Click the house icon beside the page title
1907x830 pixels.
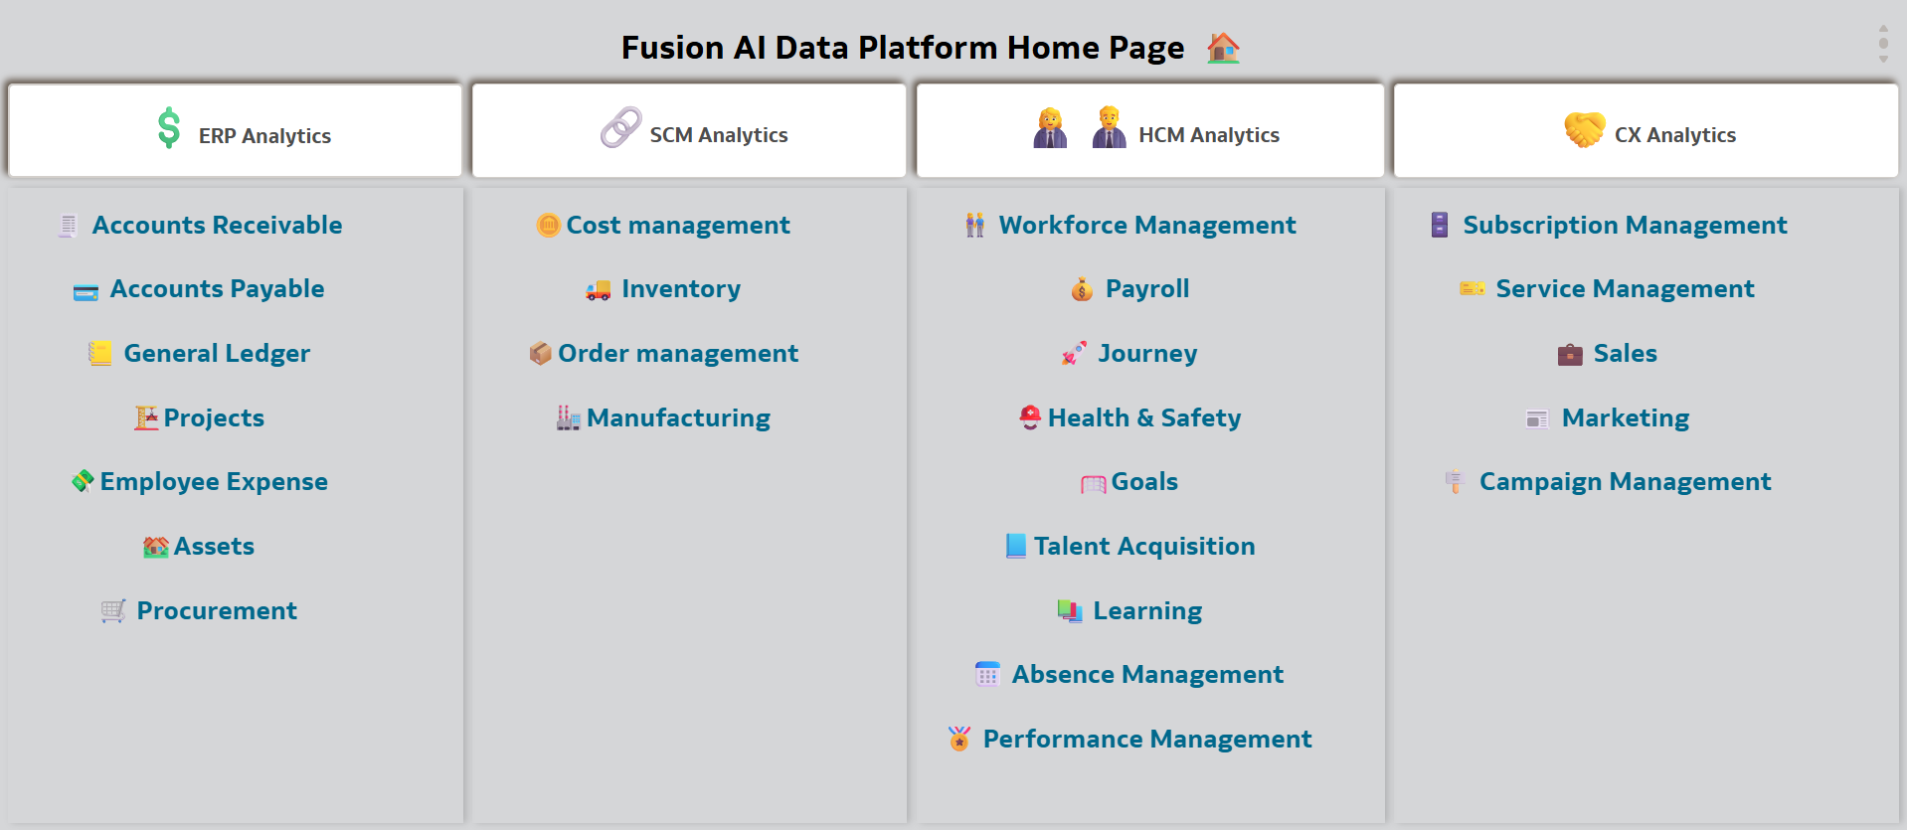click(1223, 48)
